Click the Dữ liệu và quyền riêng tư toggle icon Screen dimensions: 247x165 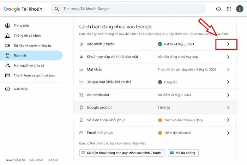[x=7, y=45]
